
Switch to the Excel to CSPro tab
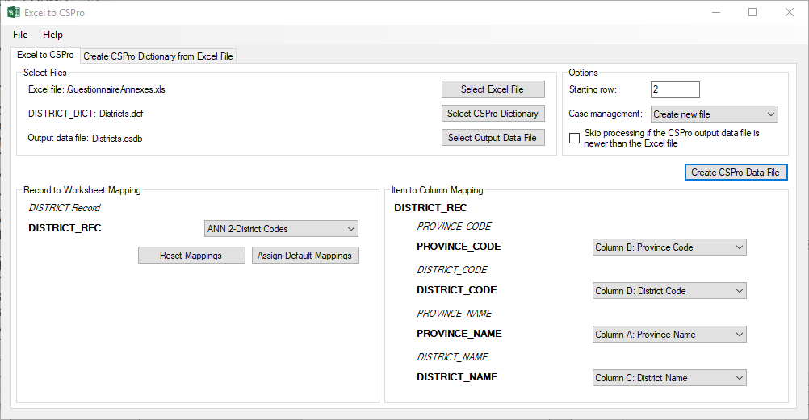click(45, 55)
